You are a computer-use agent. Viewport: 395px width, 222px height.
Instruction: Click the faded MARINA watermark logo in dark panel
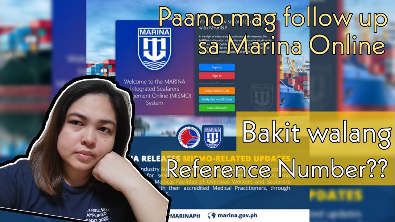[x=262, y=97]
